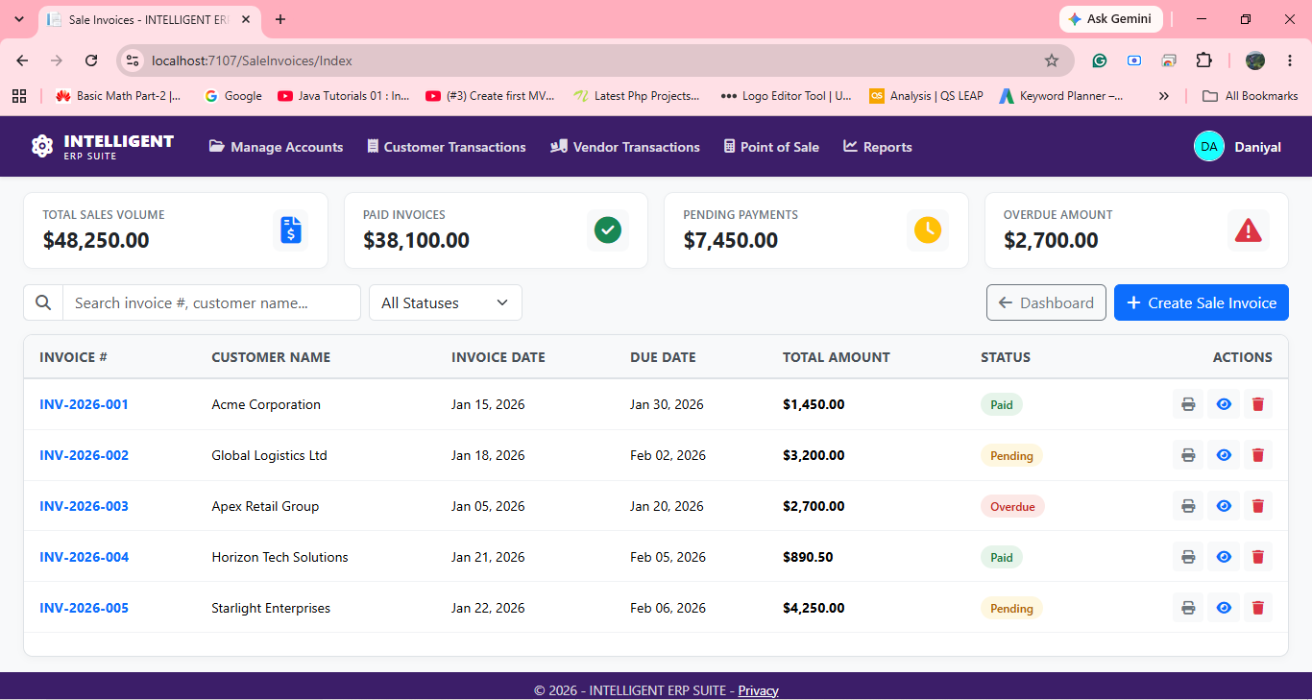Go back to the Dashboard
The height and width of the screenshot is (700, 1312).
[1046, 302]
